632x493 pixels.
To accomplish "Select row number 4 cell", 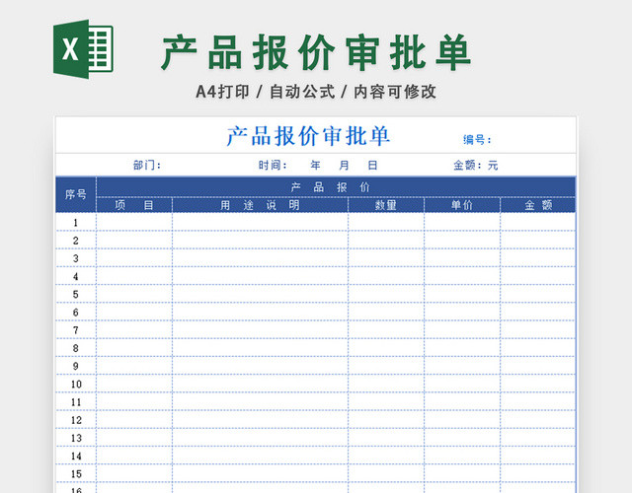I will (76, 276).
